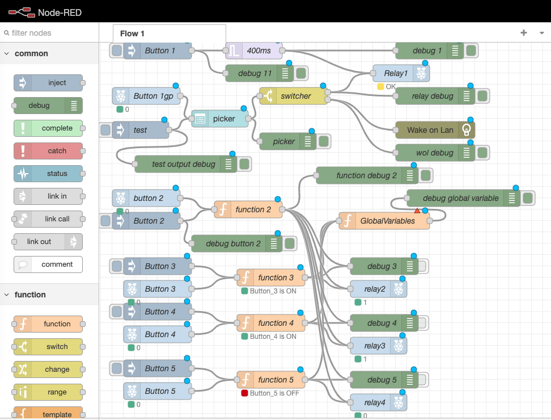Screen dimensions: 551x420
Task: Trigger the inject Button 5 button
Action: tap(117, 368)
